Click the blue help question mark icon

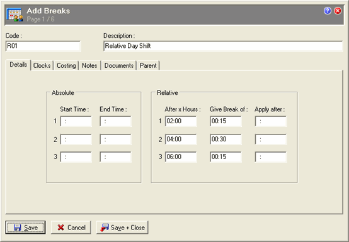328,11
